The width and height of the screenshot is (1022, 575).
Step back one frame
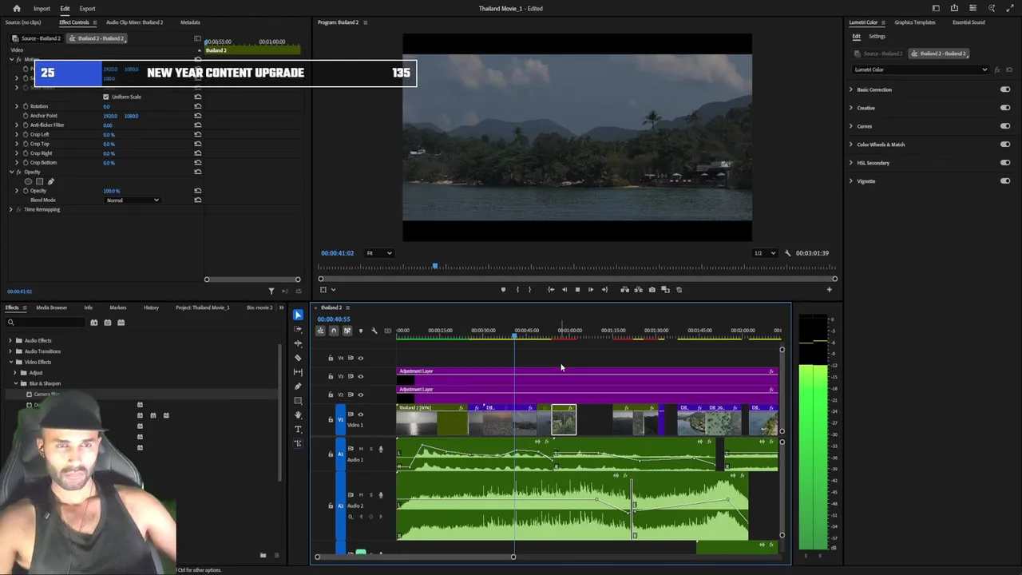(x=564, y=290)
